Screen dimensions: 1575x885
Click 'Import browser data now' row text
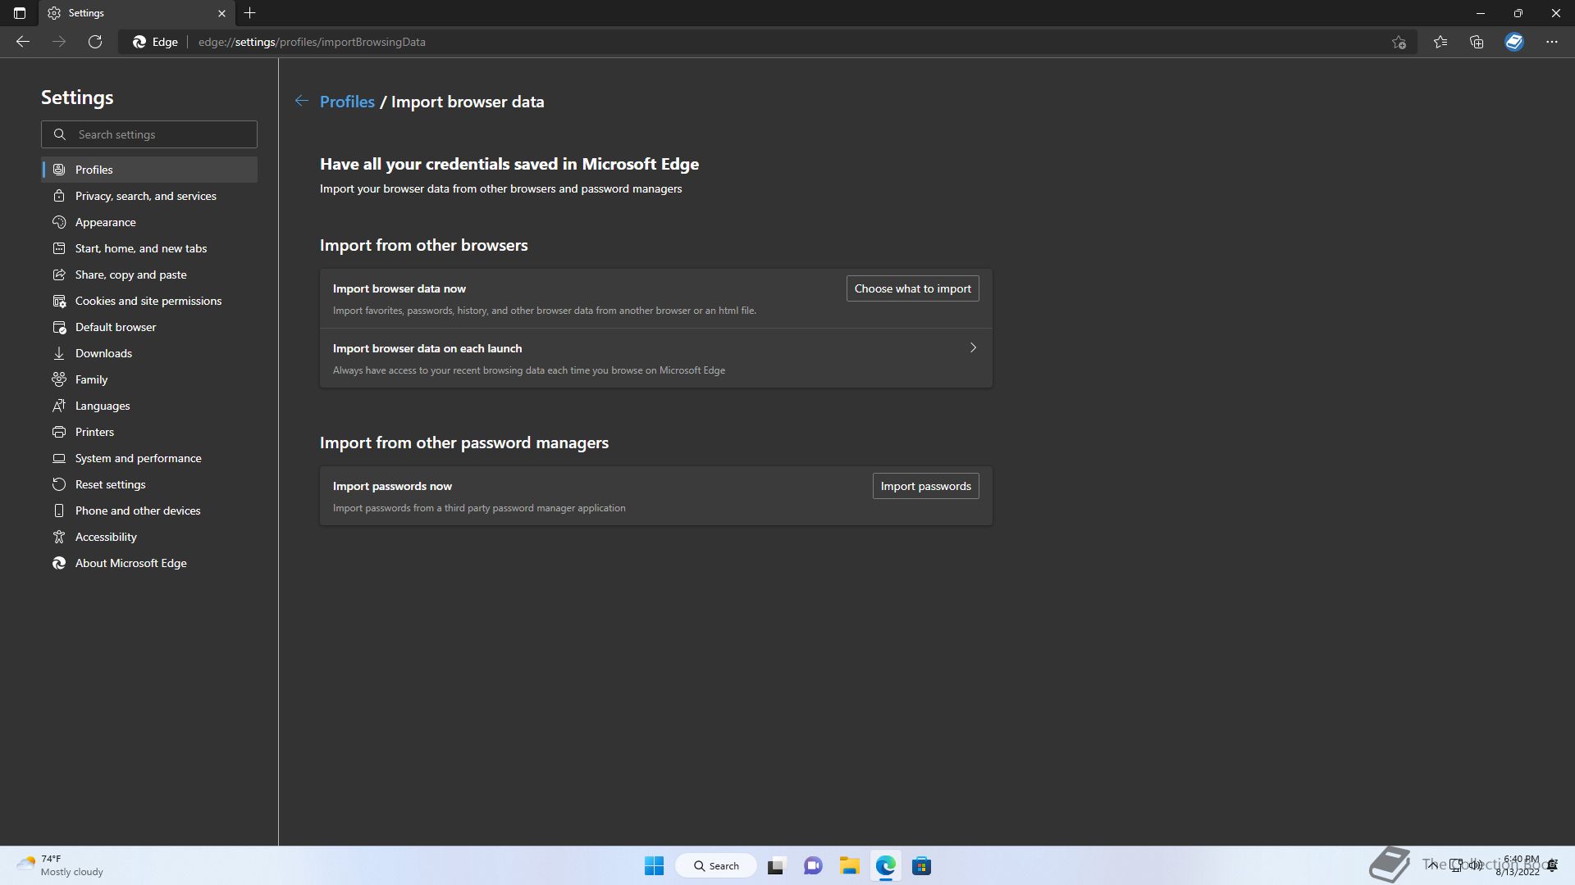[399, 288]
